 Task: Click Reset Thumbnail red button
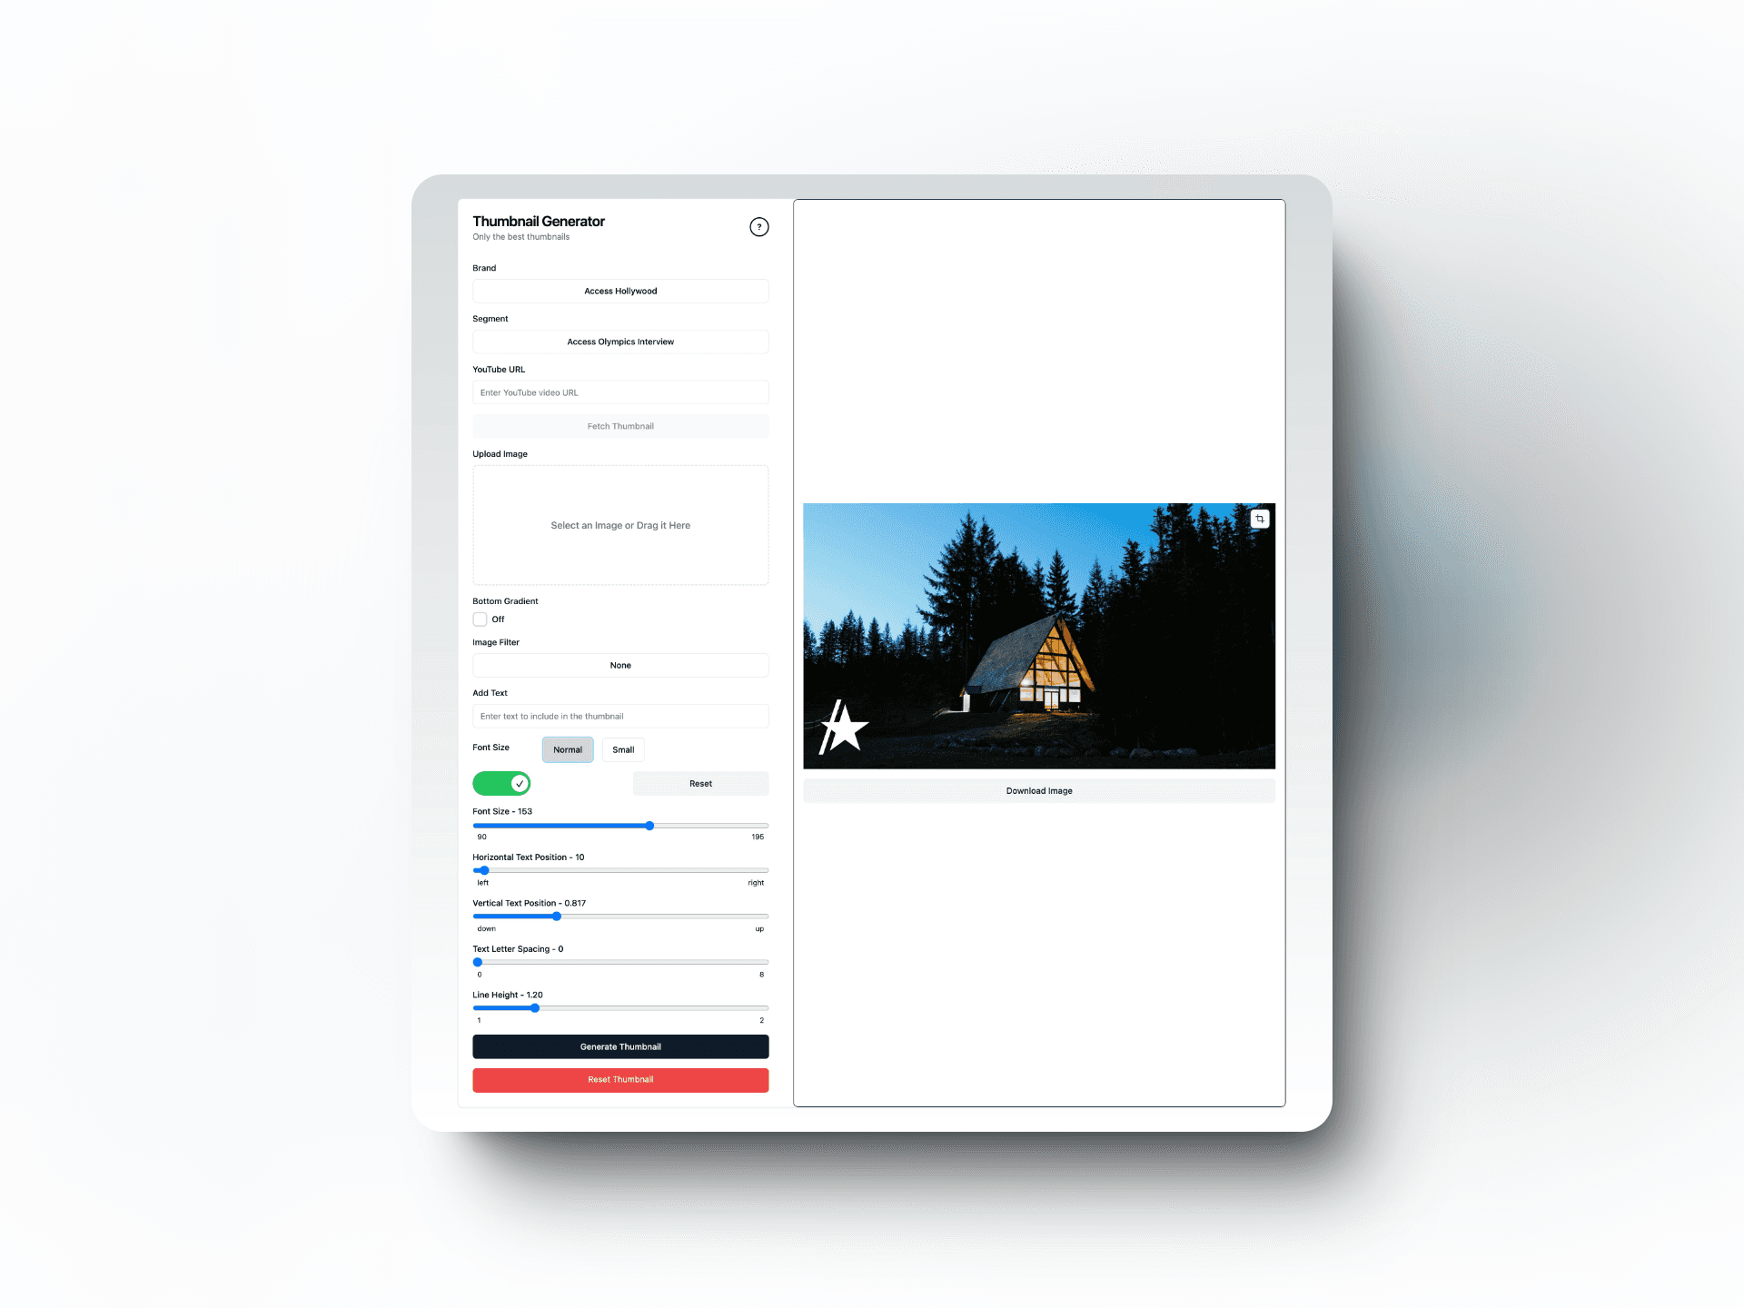coord(619,1080)
